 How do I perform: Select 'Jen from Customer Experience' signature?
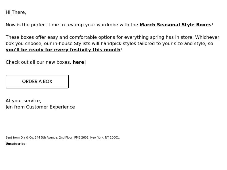click(x=40, y=107)
